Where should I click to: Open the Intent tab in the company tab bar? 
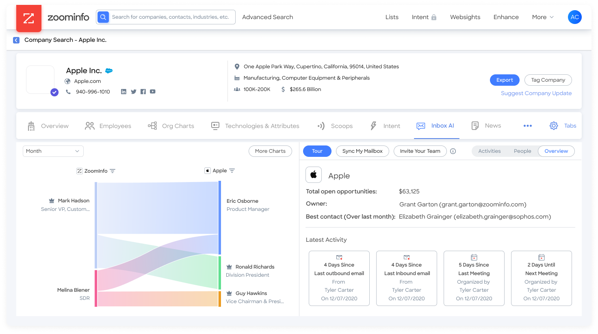pyautogui.click(x=385, y=126)
